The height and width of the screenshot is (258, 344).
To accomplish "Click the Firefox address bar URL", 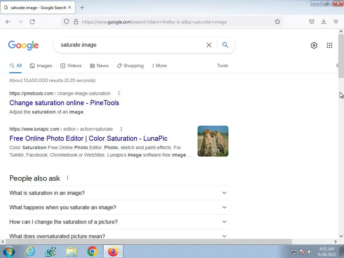I will pyautogui.click(x=154, y=22).
